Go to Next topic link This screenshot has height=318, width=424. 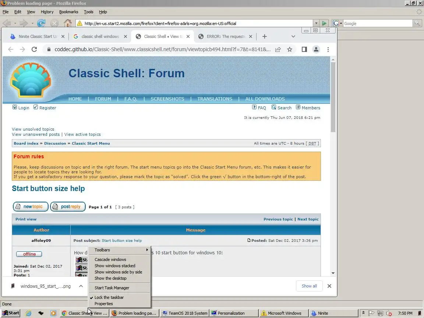308,219
